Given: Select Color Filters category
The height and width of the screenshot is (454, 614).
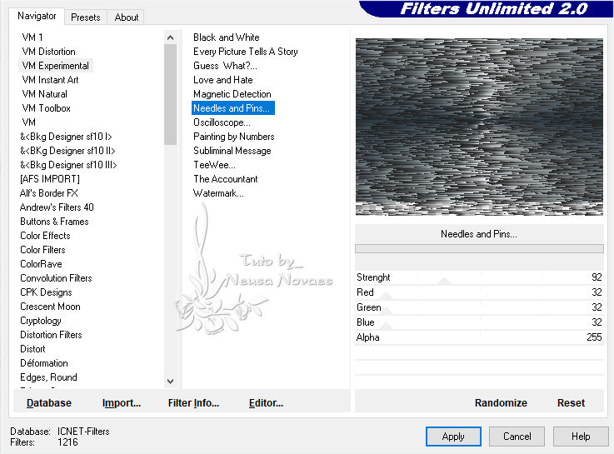Looking at the screenshot, I should pos(42,249).
